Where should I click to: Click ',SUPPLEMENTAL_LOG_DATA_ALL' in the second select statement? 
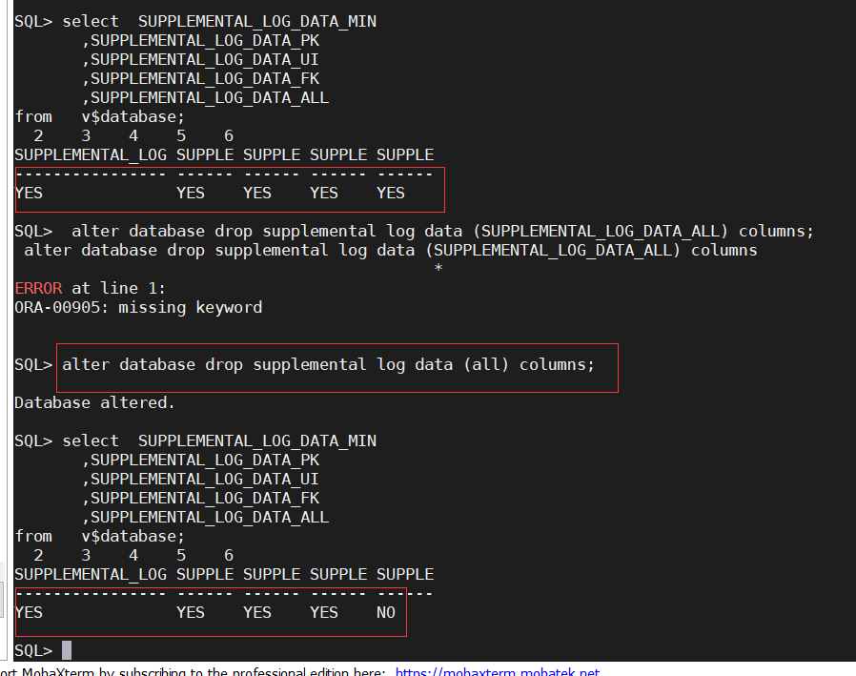205,517
